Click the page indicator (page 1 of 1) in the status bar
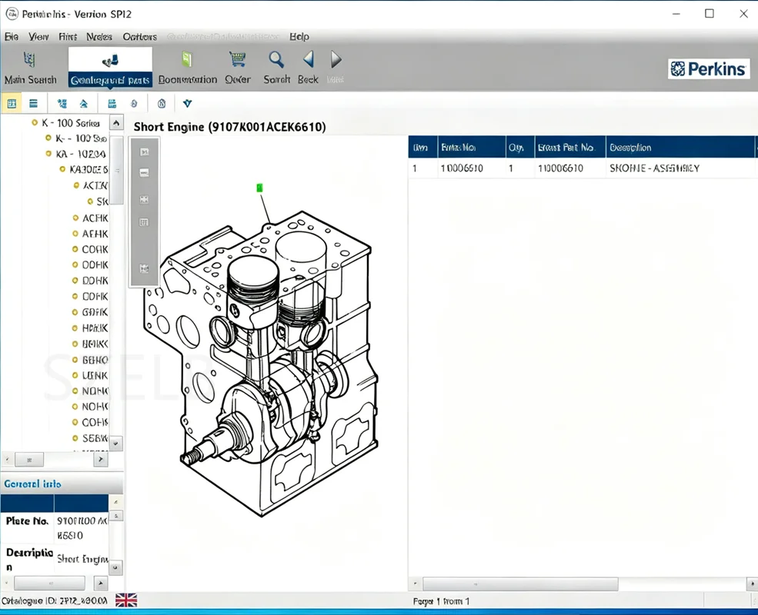 click(441, 601)
